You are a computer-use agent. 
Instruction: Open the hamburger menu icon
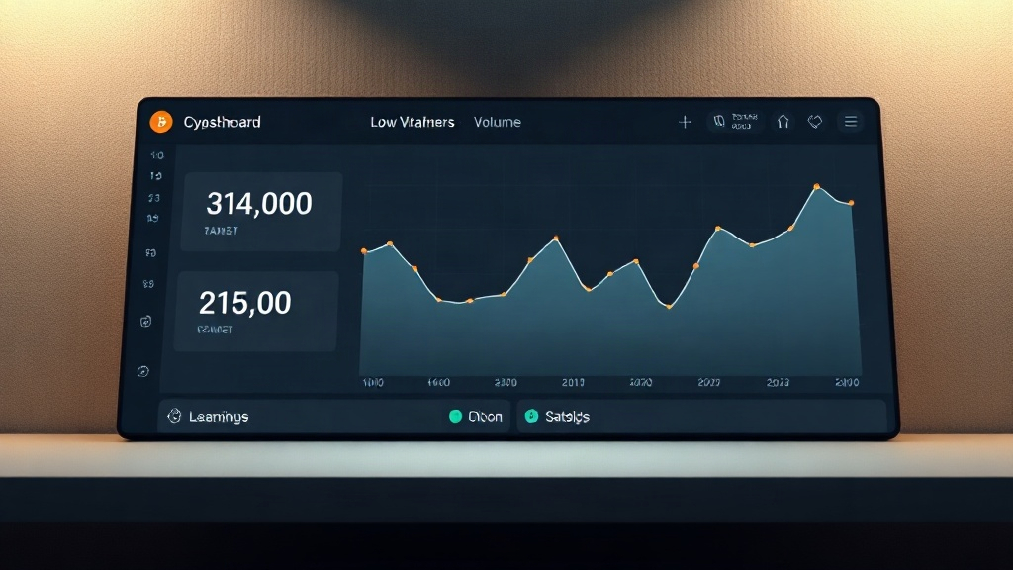click(x=851, y=121)
